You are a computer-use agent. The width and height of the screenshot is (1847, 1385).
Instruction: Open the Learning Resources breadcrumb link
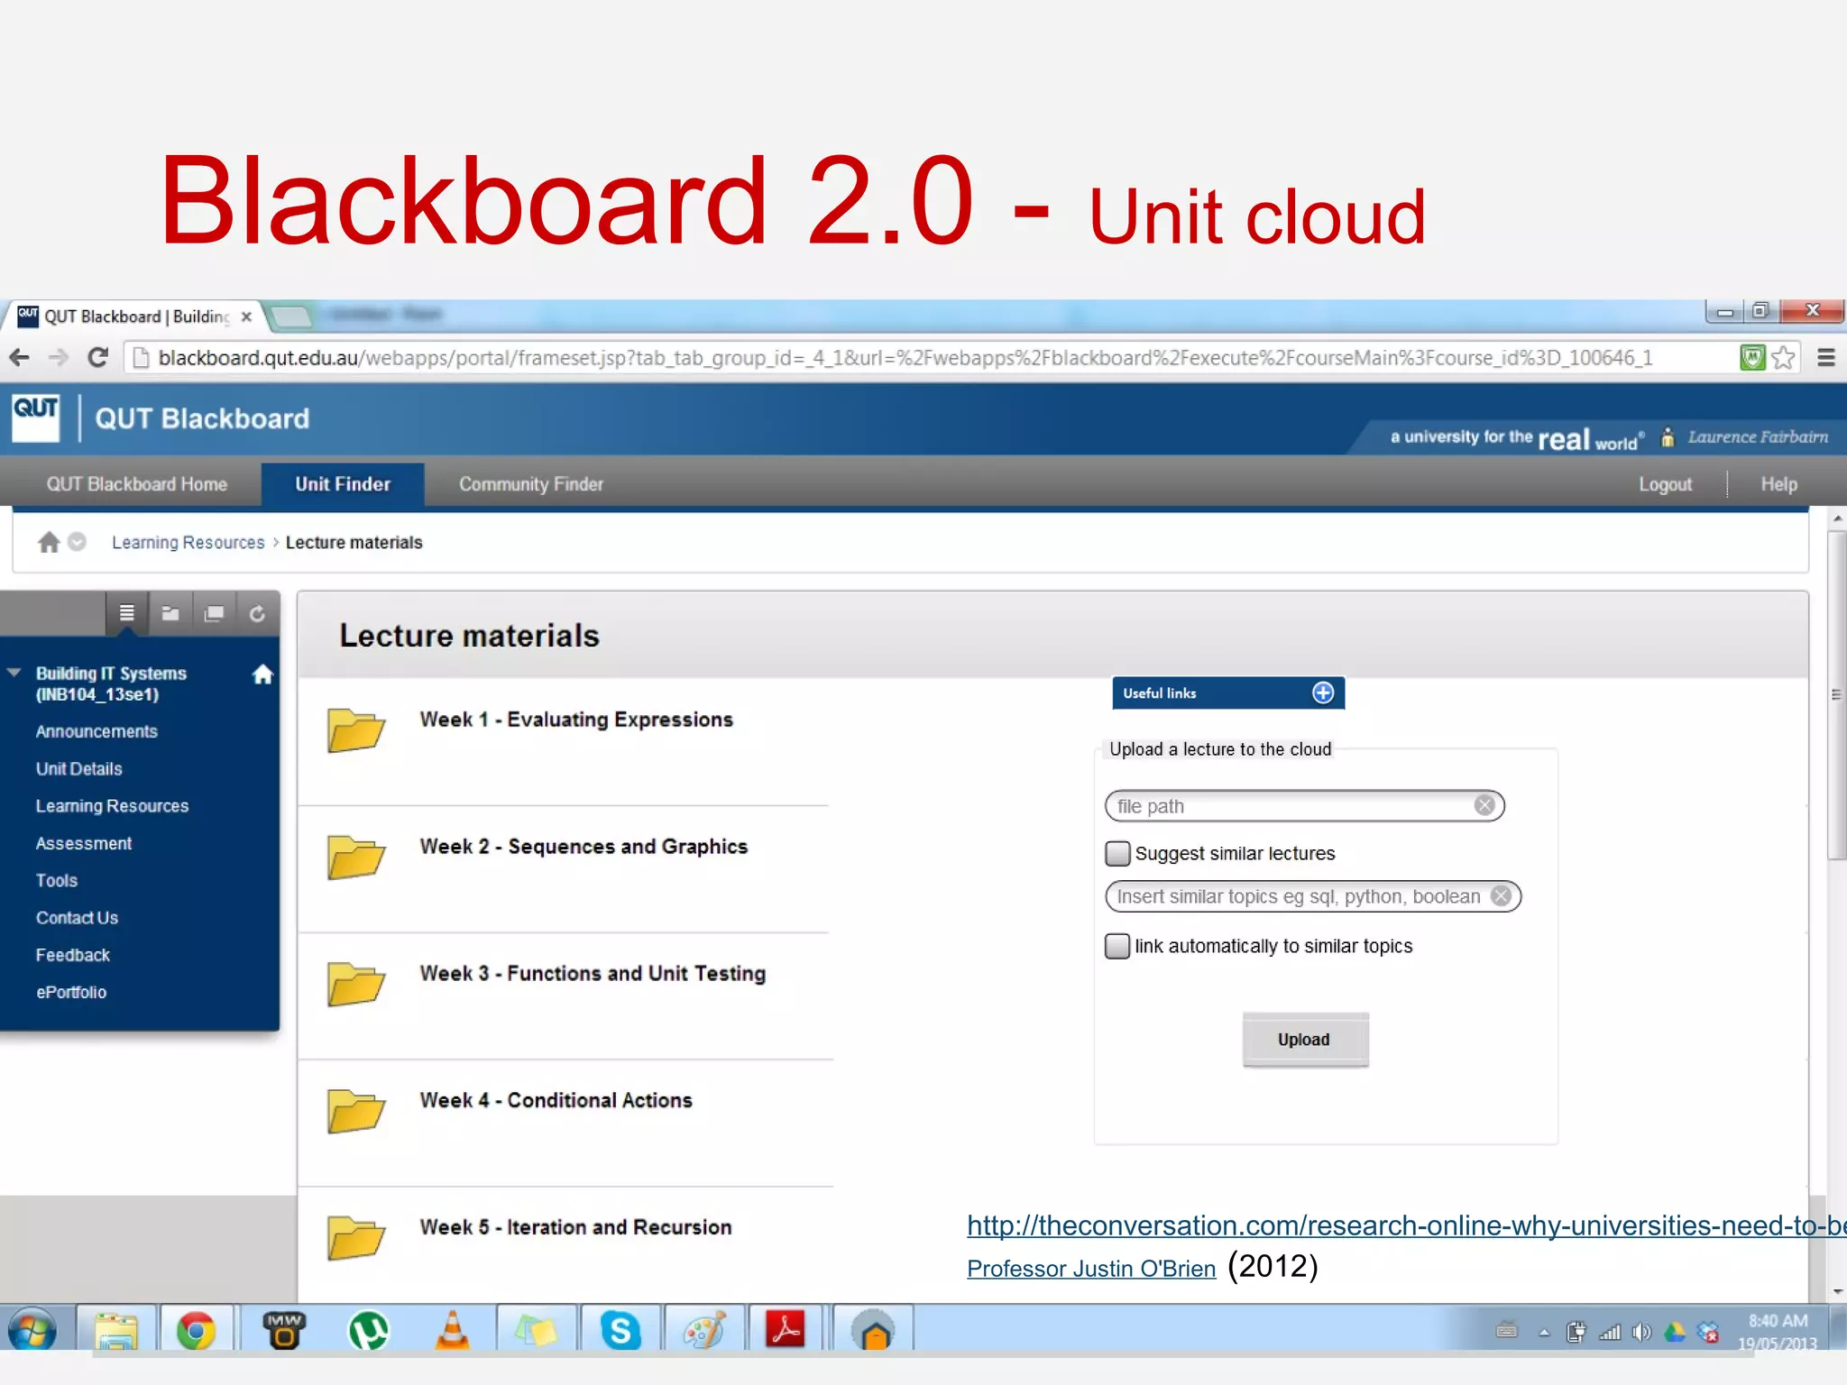(x=188, y=542)
